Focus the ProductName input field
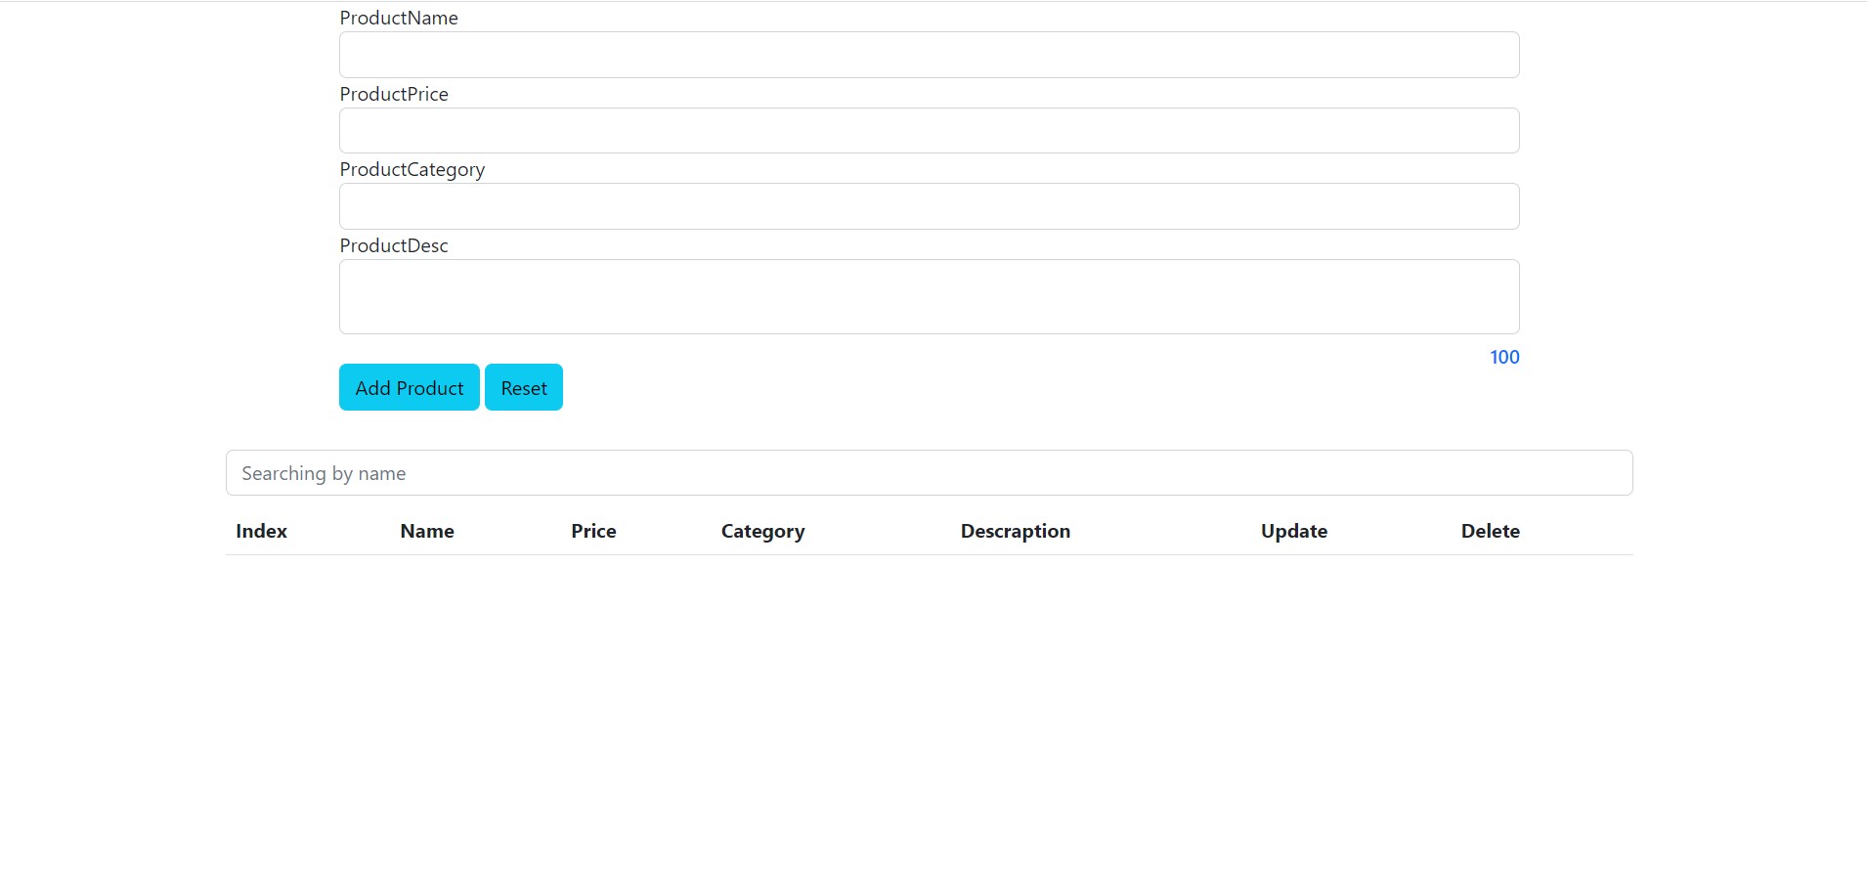This screenshot has height=872, width=1867. point(929,55)
